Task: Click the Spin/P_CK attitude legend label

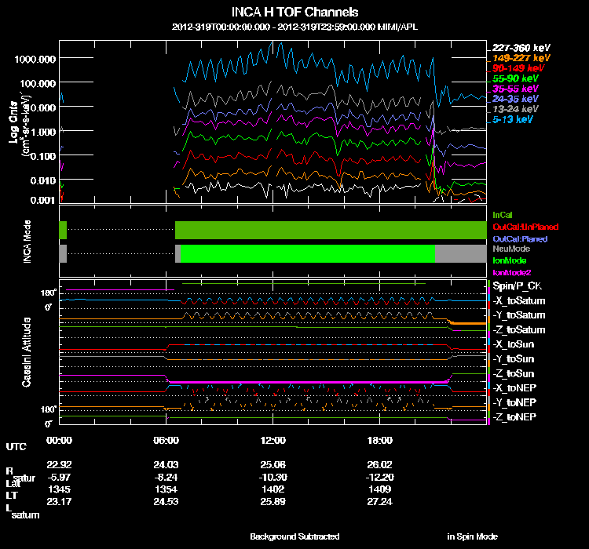Action: (518, 287)
